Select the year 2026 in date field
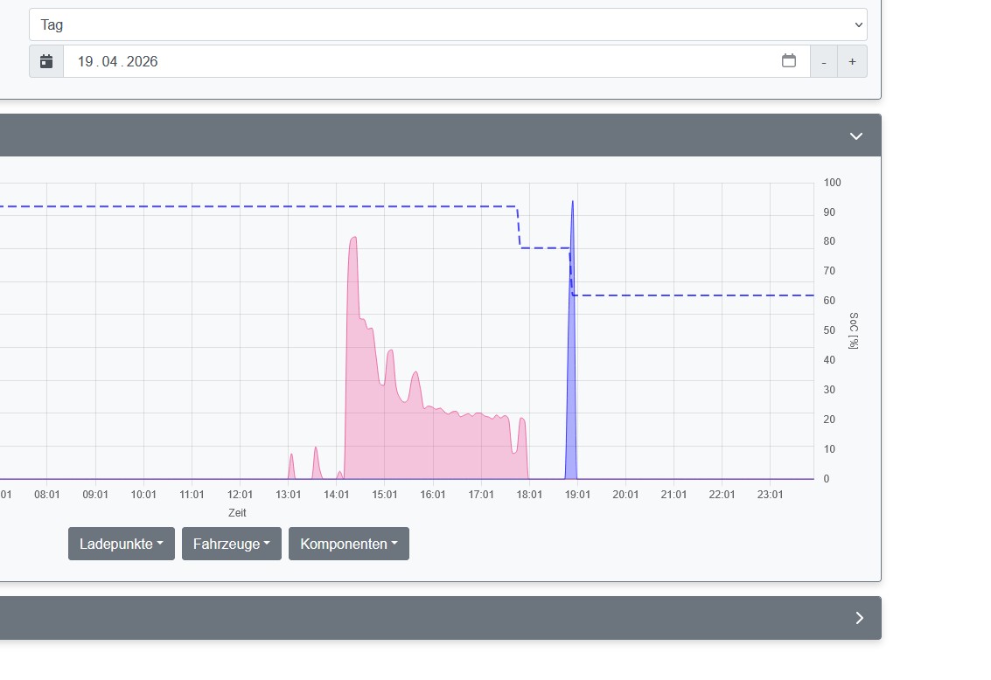Viewport: 991px width, 680px height. pyautogui.click(x=142, y=62)
